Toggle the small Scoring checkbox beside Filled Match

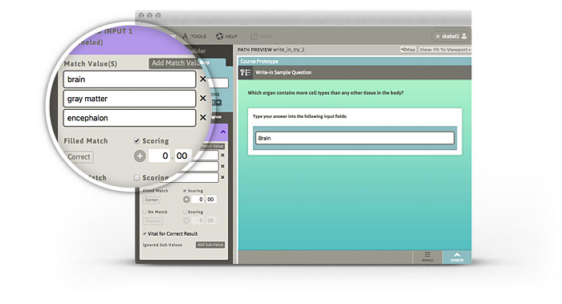tap(185, 191)
